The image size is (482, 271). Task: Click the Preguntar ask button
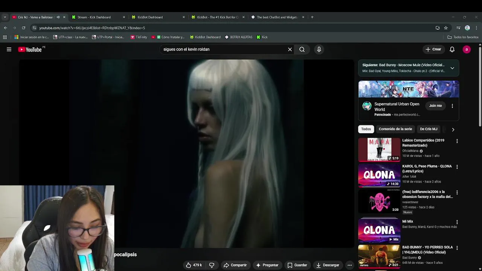(267, 265)
